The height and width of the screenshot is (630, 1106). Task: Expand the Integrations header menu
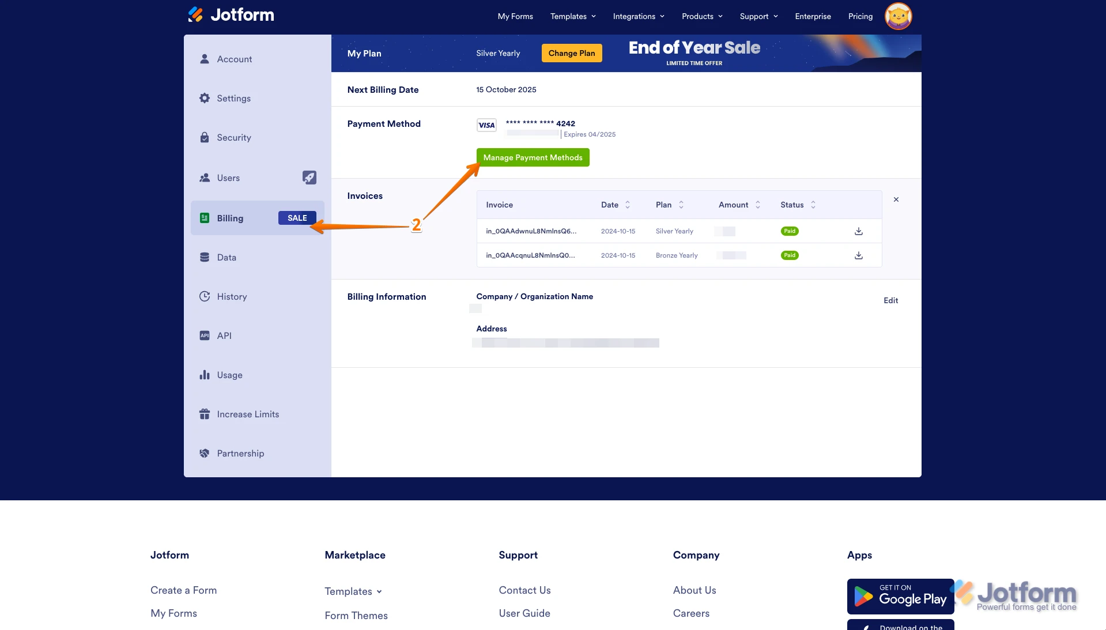638,16
